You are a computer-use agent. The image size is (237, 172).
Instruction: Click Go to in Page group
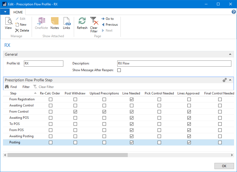(x=107, y=19)
